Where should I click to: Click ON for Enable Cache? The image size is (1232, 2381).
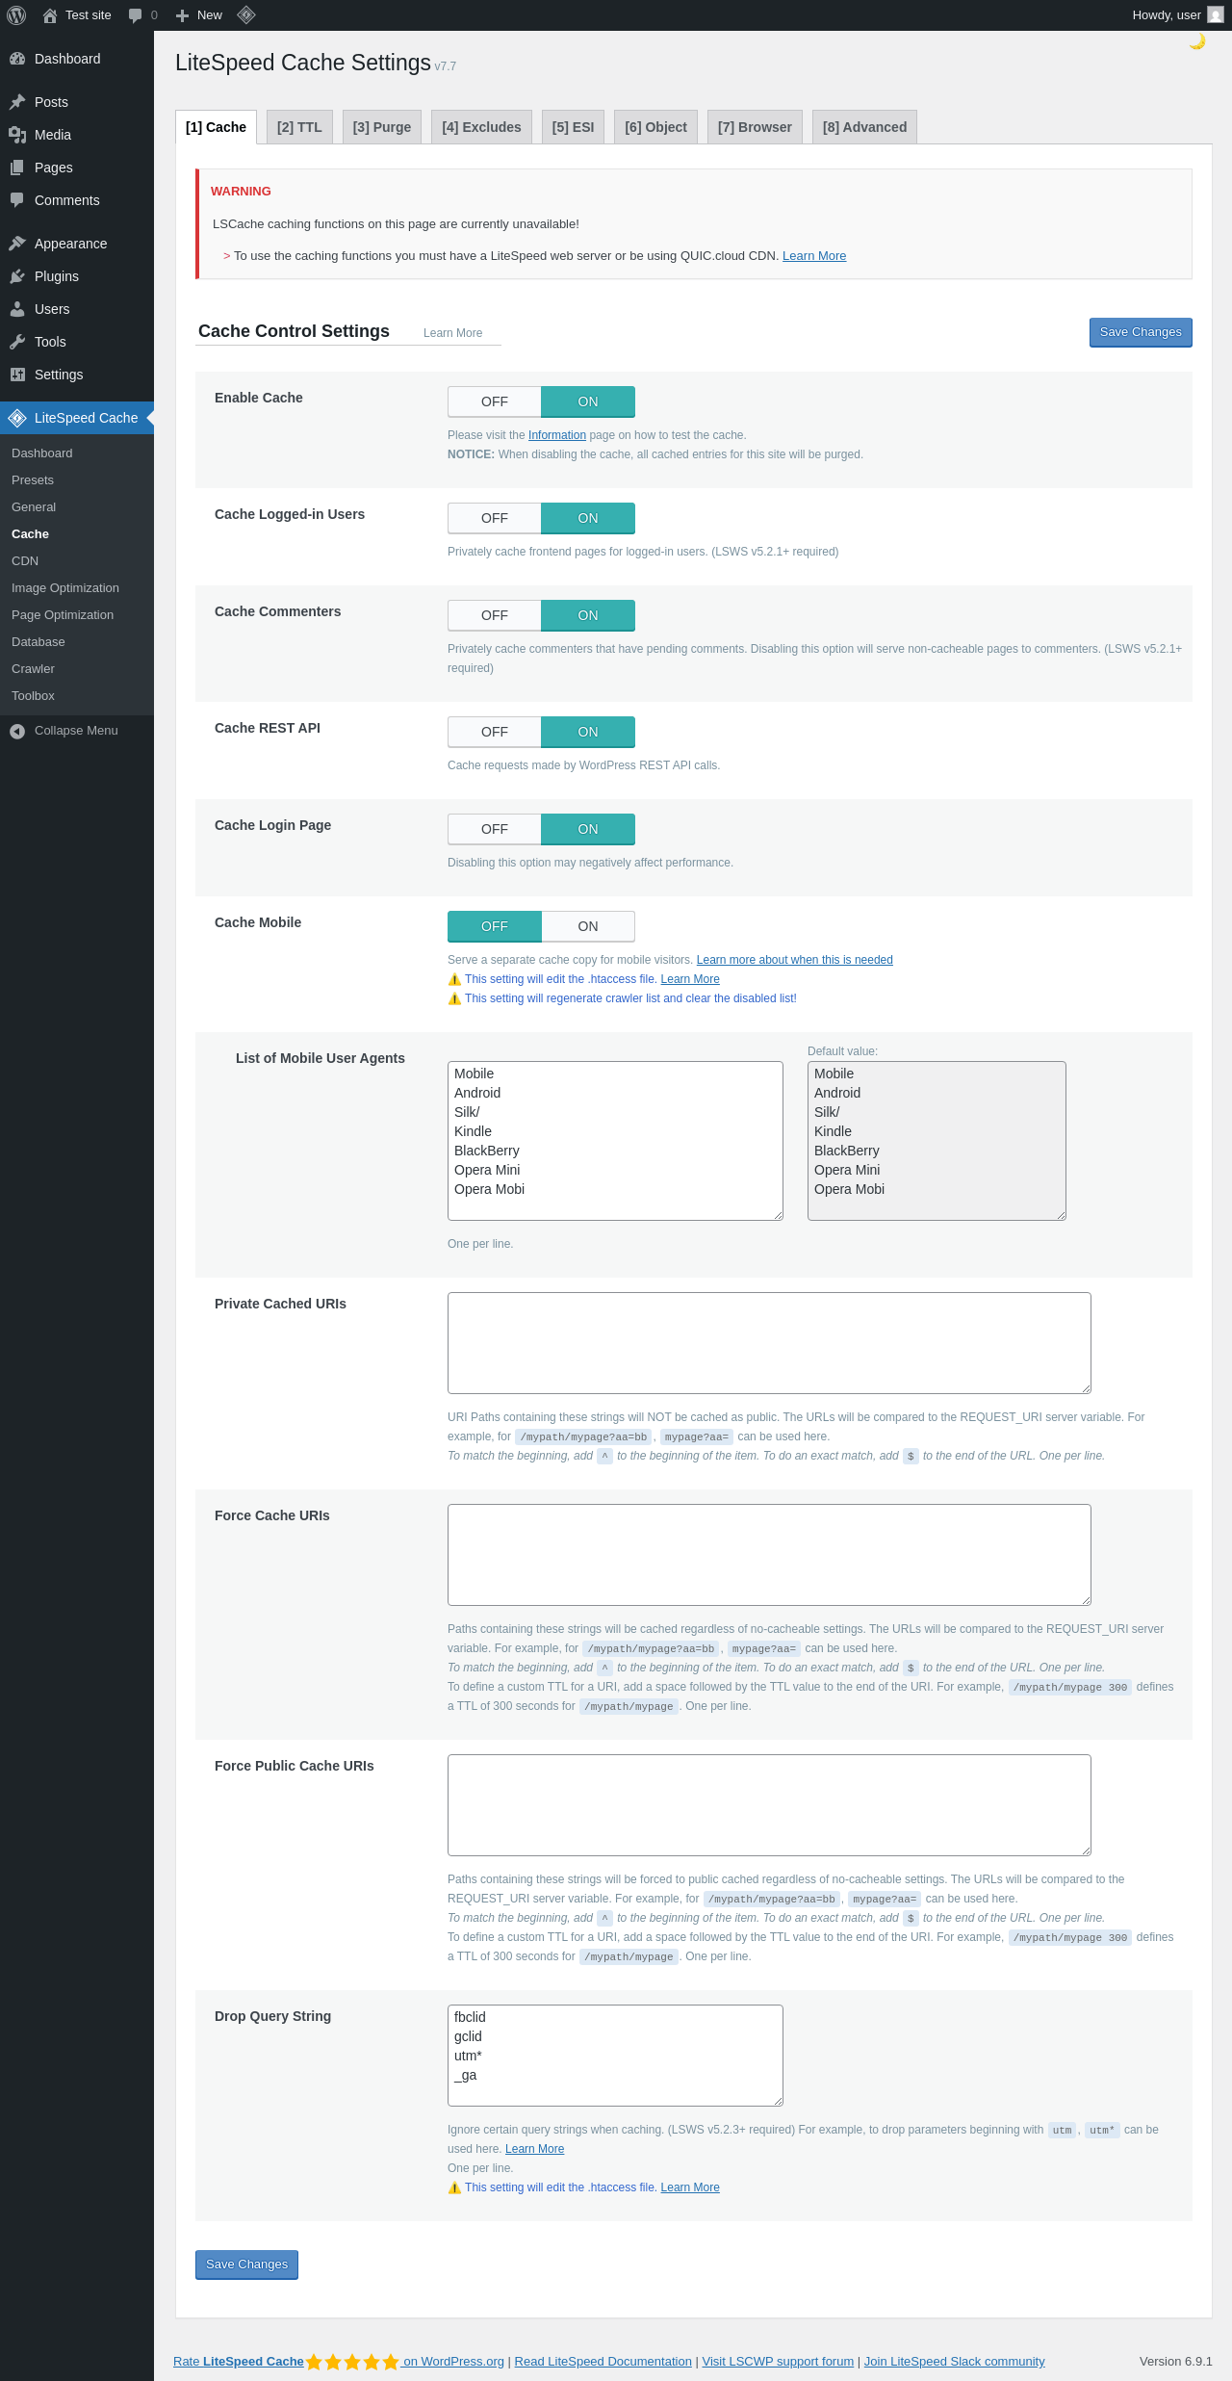pos(588,401)
